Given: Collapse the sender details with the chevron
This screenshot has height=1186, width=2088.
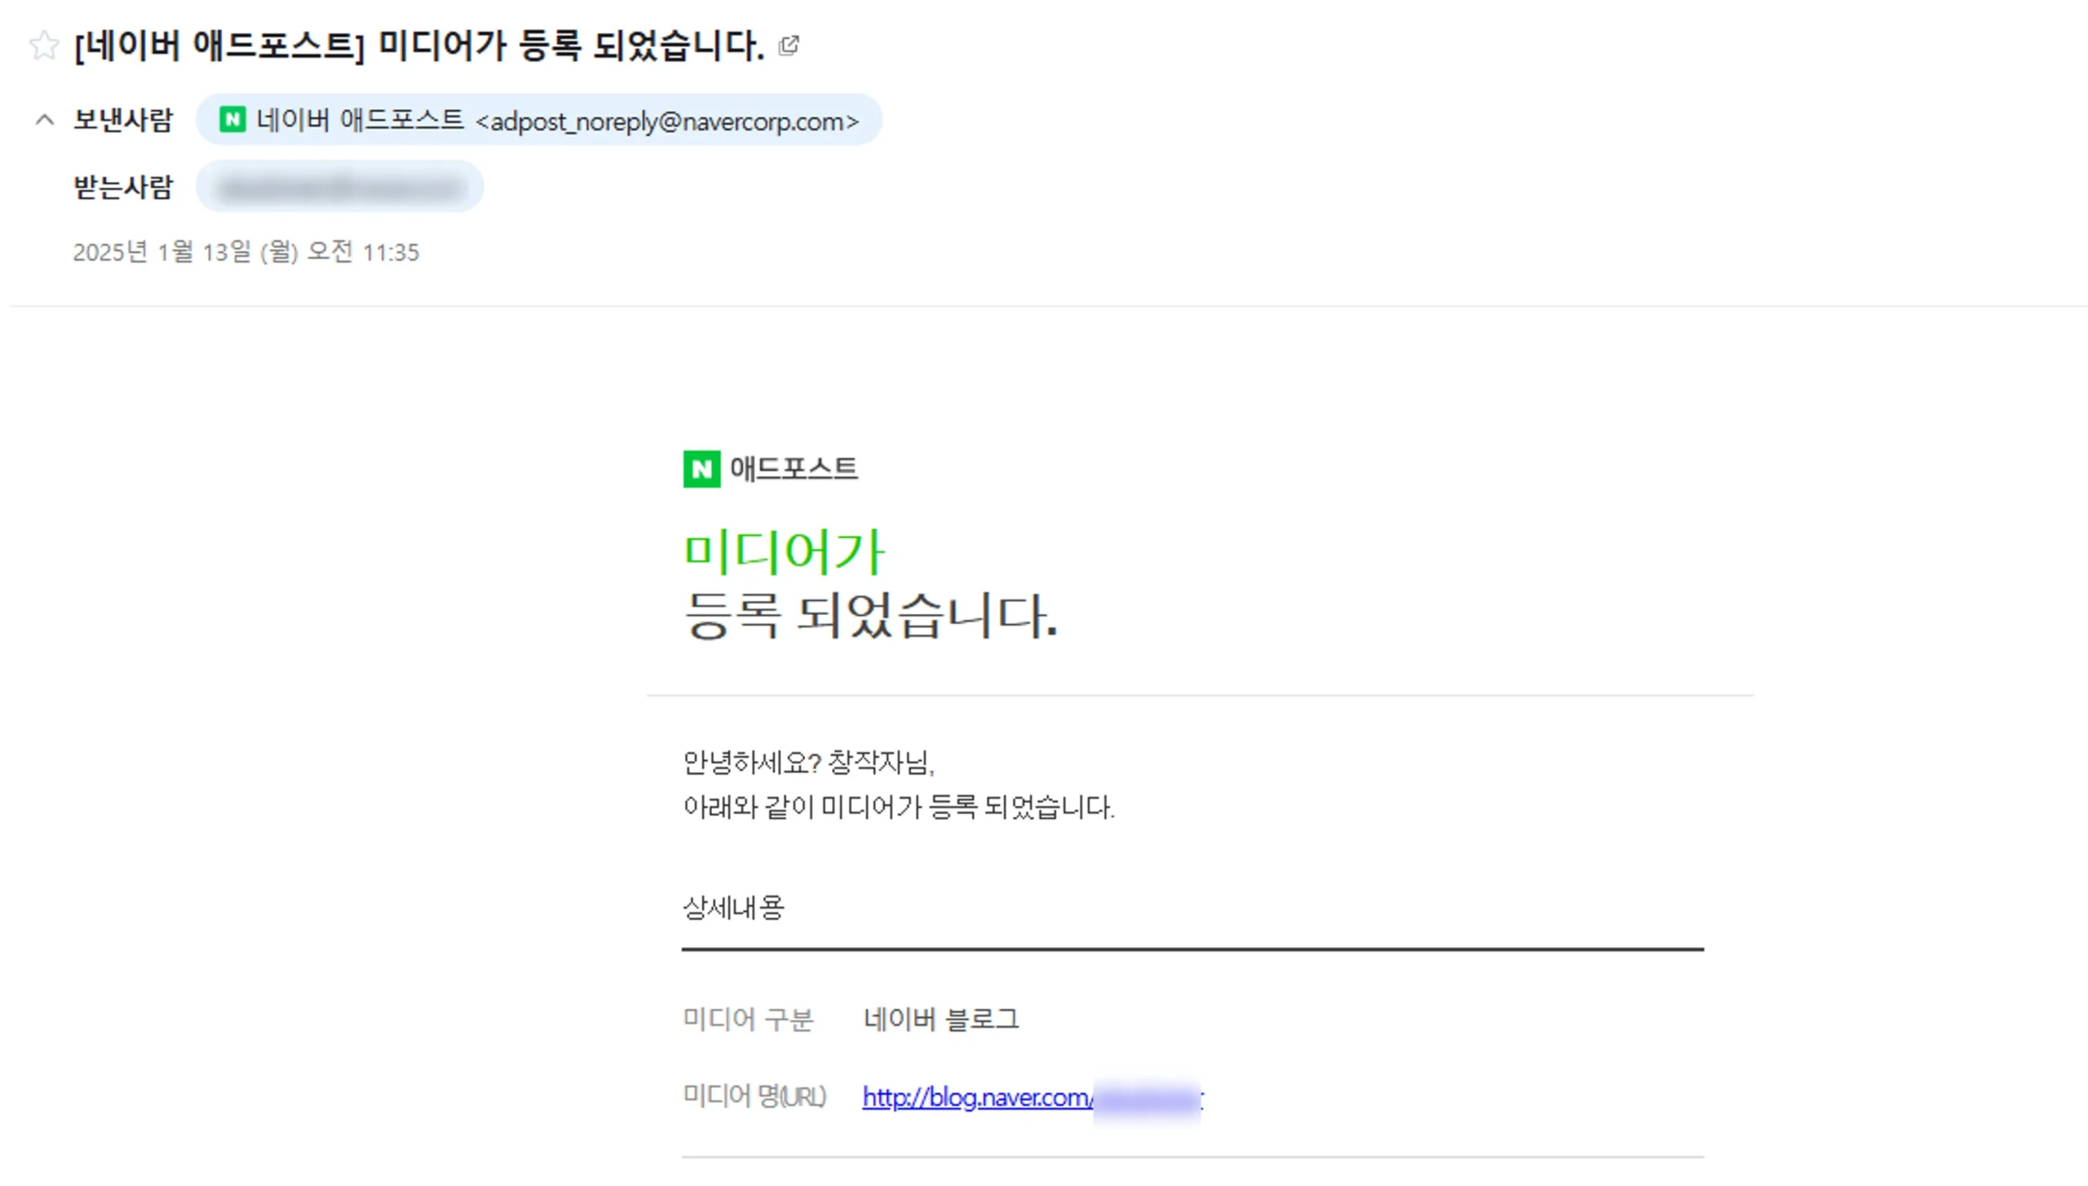Looking at the screenshot, I should [x=46, y=120].
